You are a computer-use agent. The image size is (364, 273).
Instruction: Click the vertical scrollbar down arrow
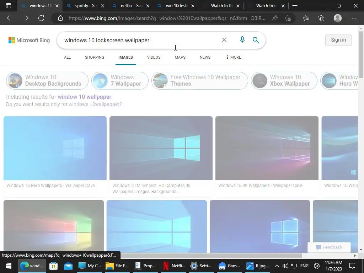pyautogui.click(x=361, y=250)
